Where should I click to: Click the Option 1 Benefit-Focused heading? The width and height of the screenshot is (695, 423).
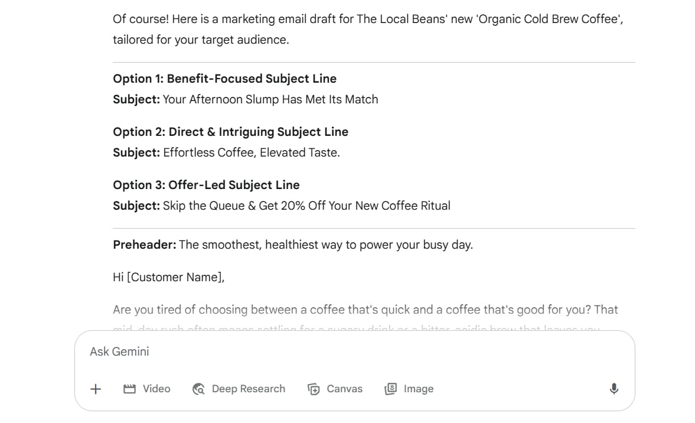(225, 79)
